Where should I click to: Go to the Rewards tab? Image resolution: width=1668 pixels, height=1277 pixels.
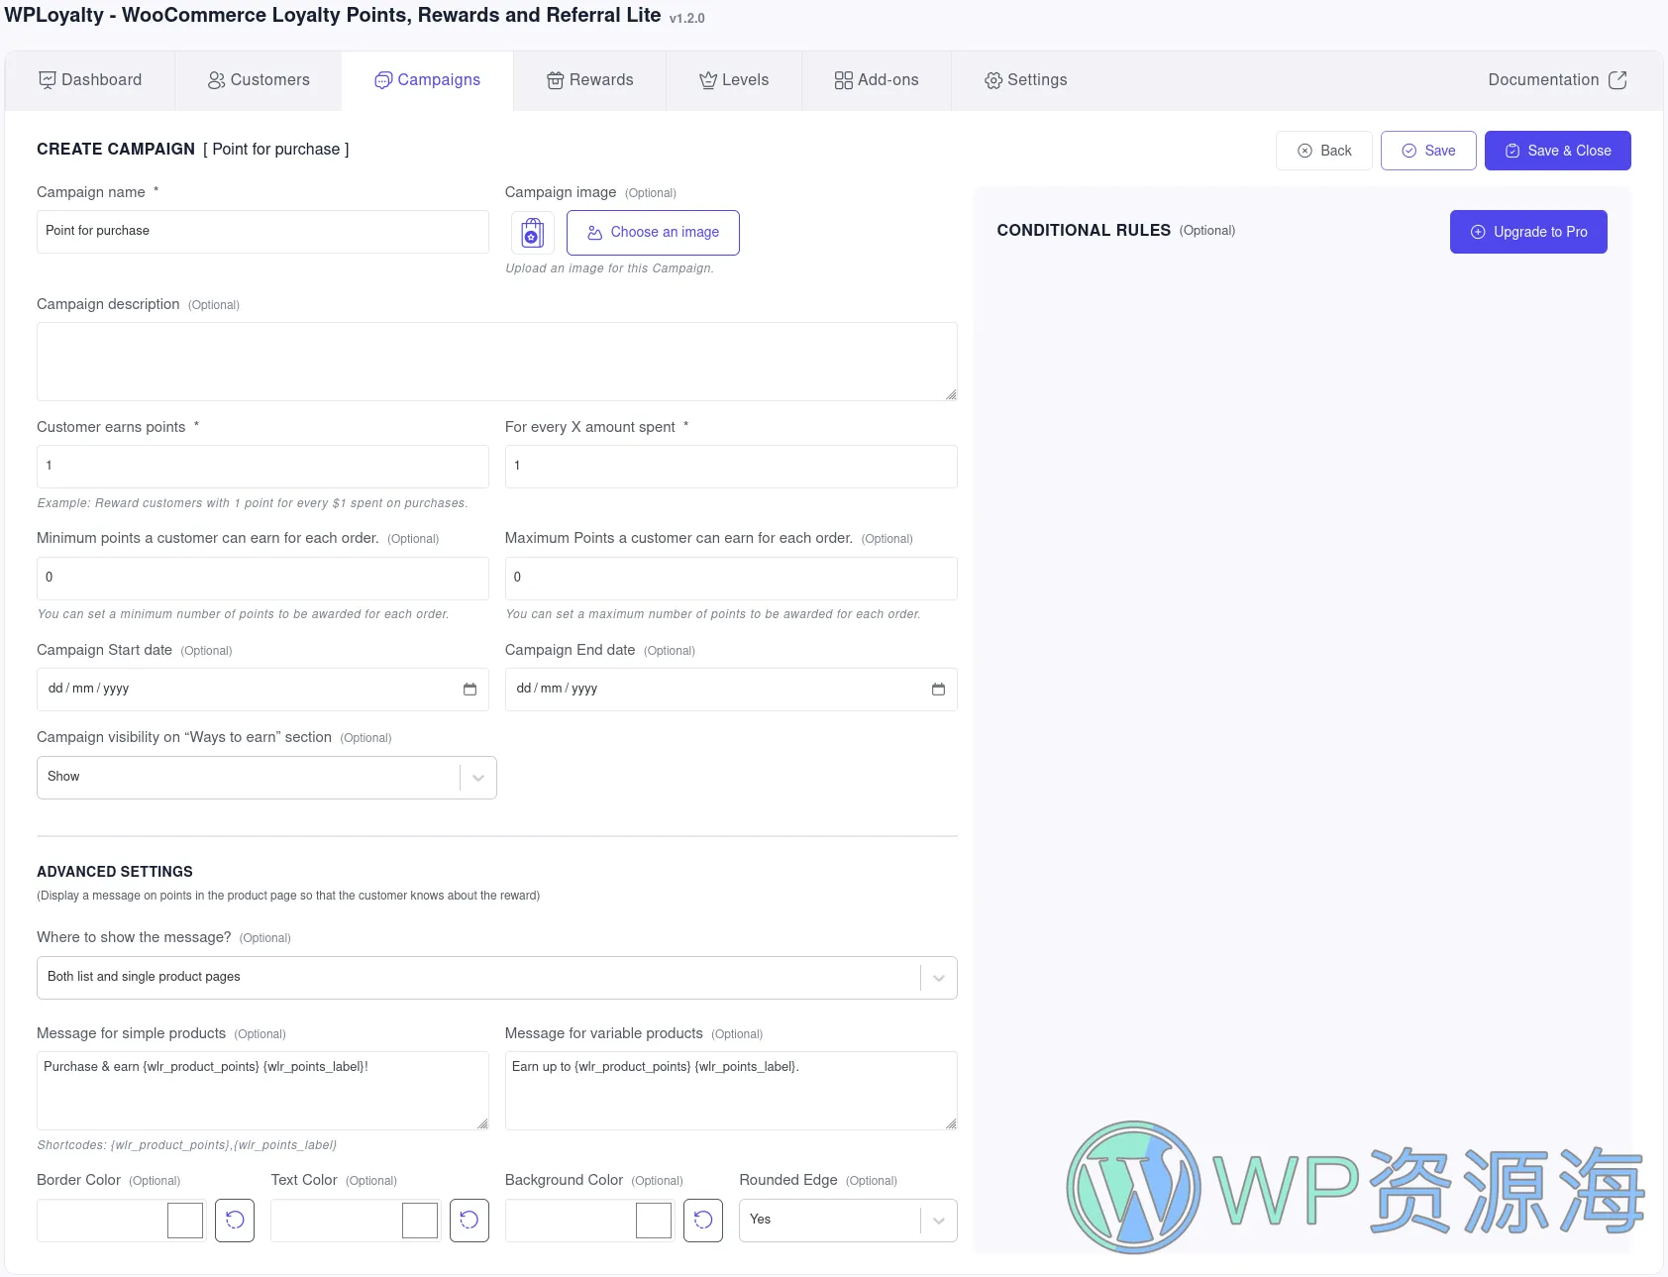[x=590, y=80]
